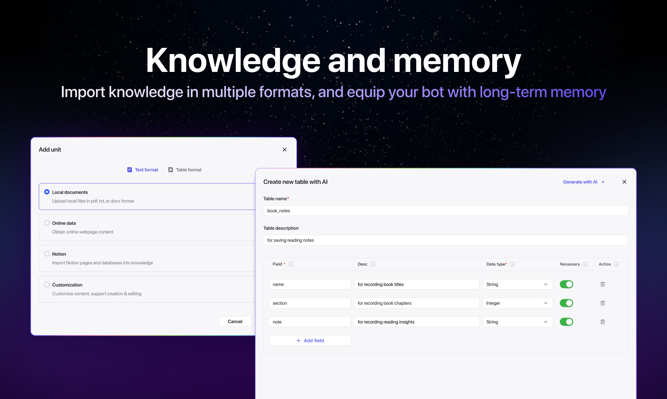
Task: Click the Add field button
Action: point(310,340)
